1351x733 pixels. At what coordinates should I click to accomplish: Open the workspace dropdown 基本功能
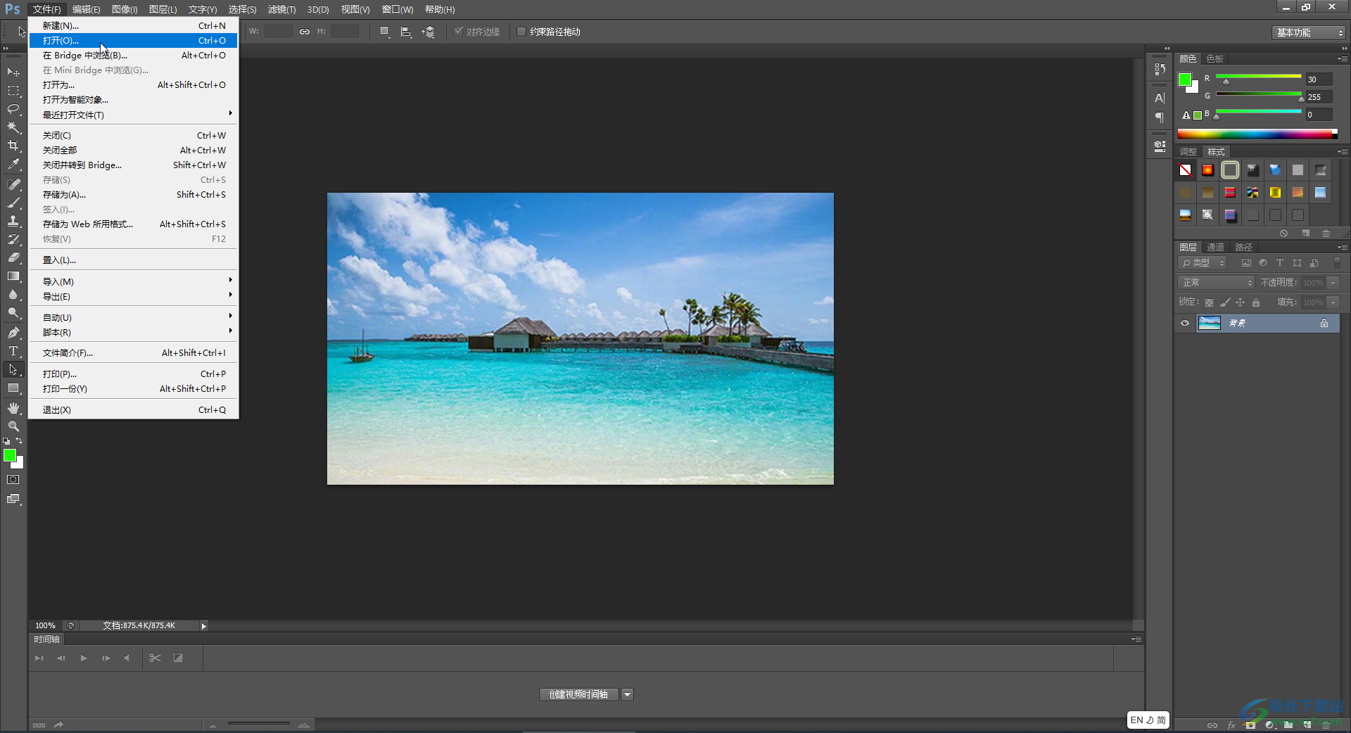(1309, 32)
